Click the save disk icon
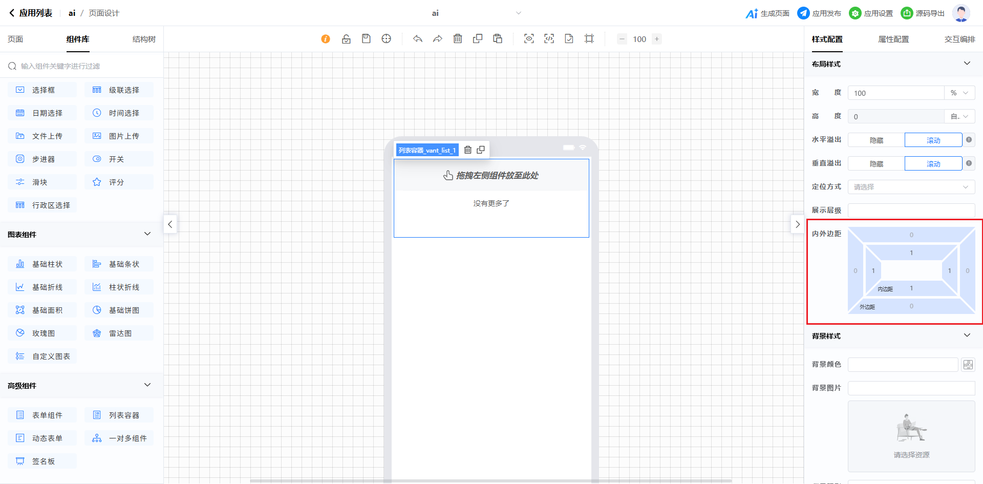 366,39
